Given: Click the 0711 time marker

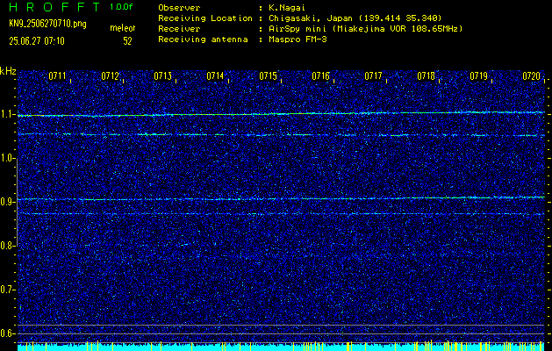Looking at the screenshot, I should click(x=57, y=76).
